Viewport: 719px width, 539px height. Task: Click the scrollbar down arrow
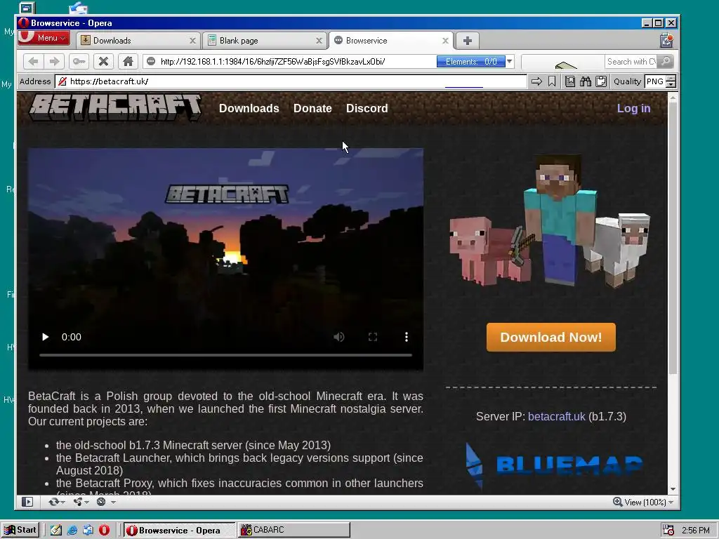[673, 489]
